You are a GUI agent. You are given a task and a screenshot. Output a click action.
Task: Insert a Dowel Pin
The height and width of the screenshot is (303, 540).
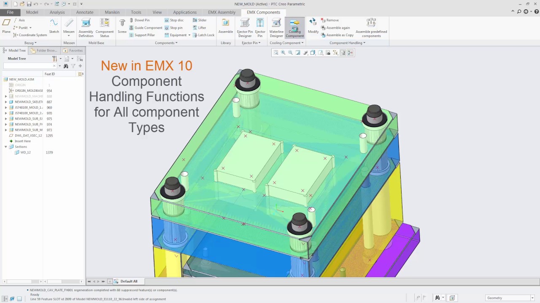pos(139,20)
